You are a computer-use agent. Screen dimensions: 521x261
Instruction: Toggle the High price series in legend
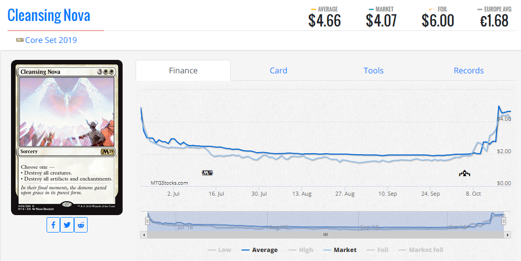[301, 250]
